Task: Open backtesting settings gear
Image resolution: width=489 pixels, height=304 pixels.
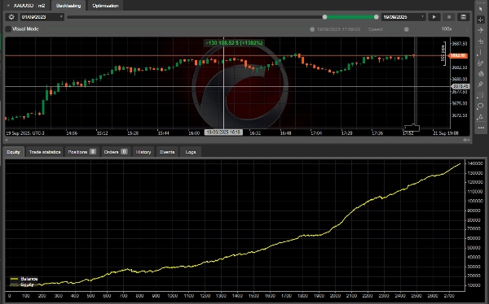Action: coord(11,17)
